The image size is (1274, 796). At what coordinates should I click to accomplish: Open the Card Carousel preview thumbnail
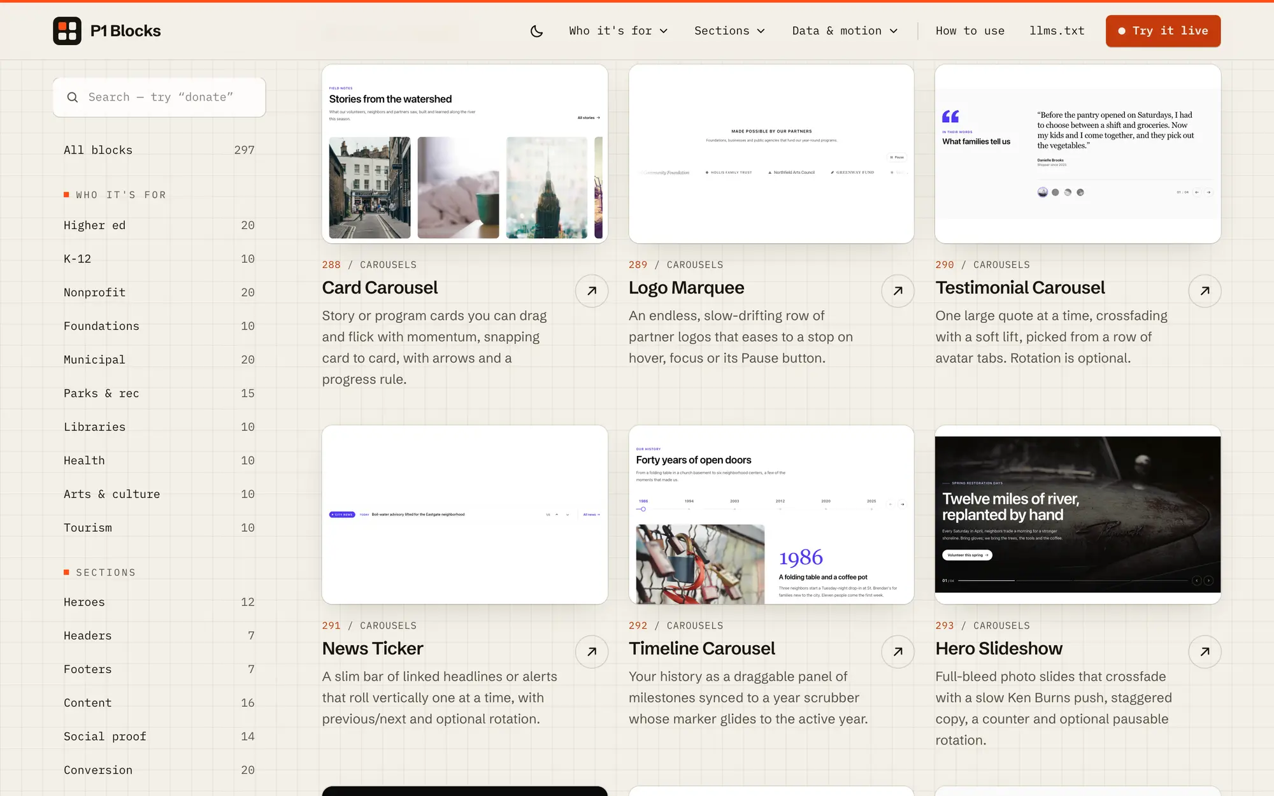[x=465, y=153]
